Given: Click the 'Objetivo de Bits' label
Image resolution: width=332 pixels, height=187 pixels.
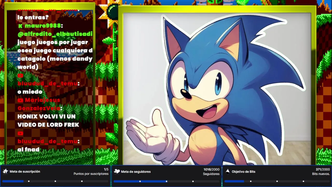Looking at the screenshot, I should point(244,172).
